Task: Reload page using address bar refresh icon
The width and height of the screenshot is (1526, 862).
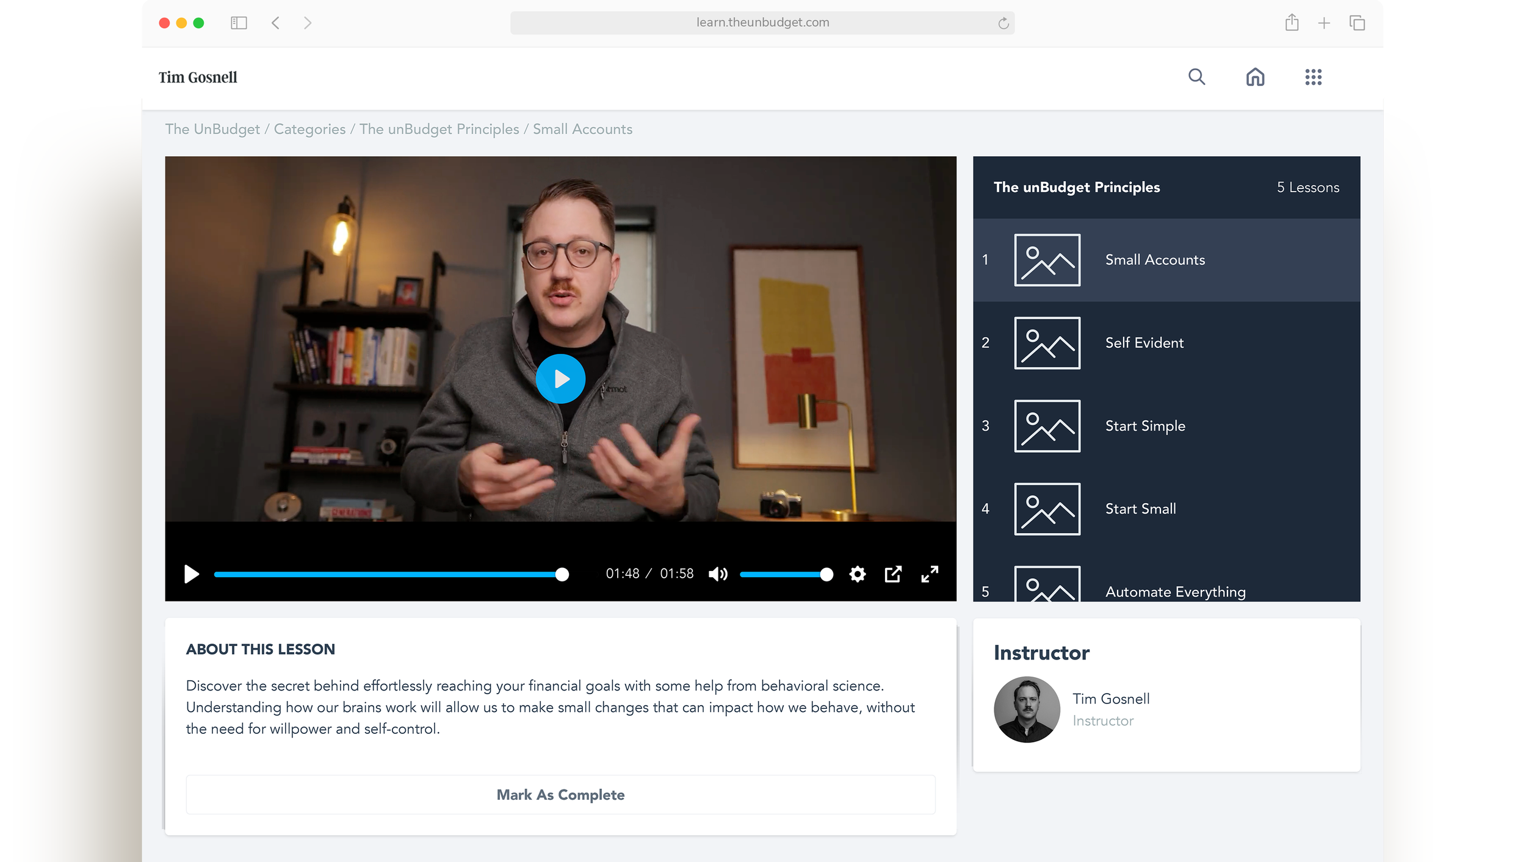Action: 1003,23
